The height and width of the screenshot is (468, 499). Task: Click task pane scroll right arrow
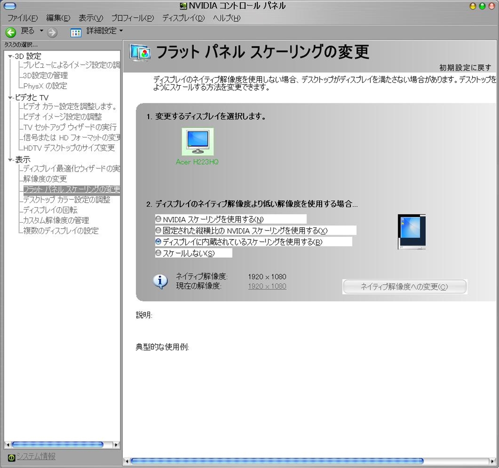tap(116, 445)
